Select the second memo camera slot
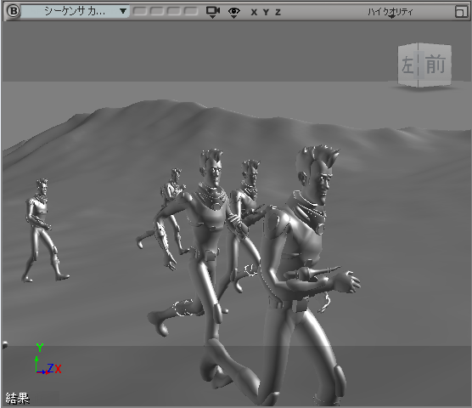Viewport: 472px width, 408px height. pyautogui.click(x=156, y=11)
